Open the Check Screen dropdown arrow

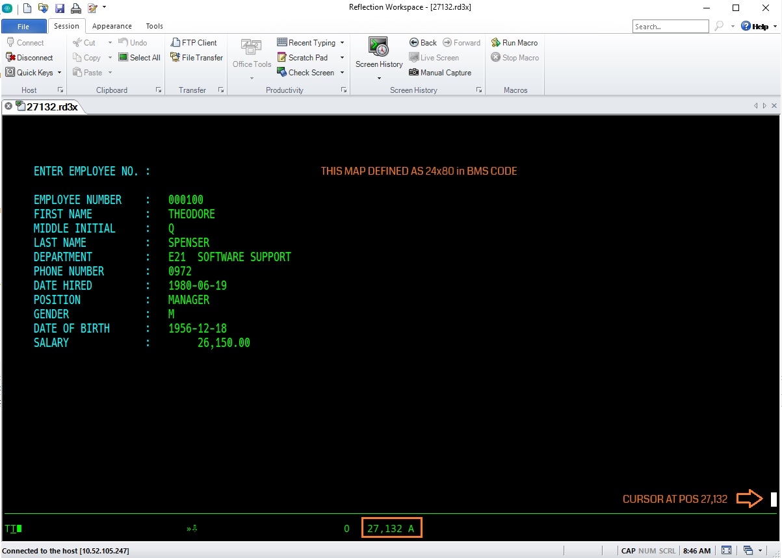pyautogui.click(x=341, y=72)
